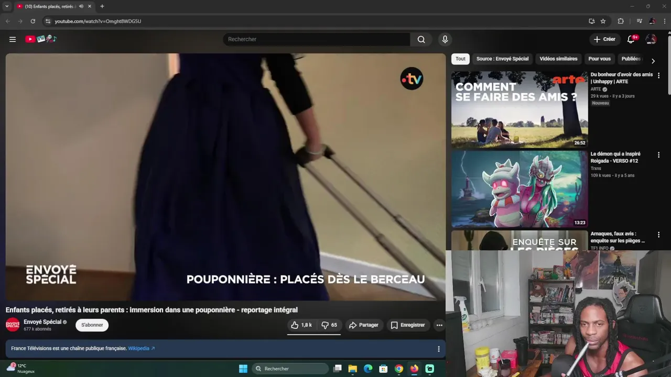Click the search magnifier button
This screenshot has width=671, height=377.
point(421,39)
